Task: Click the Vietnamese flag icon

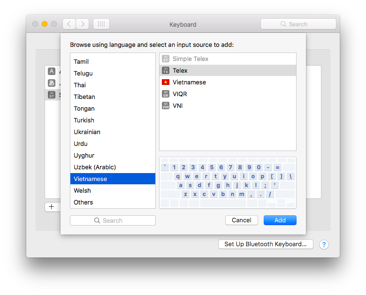Action: (166, 82)
